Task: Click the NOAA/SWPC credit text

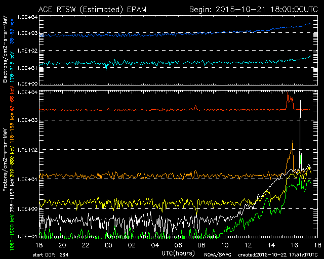Action: (216, 255)
